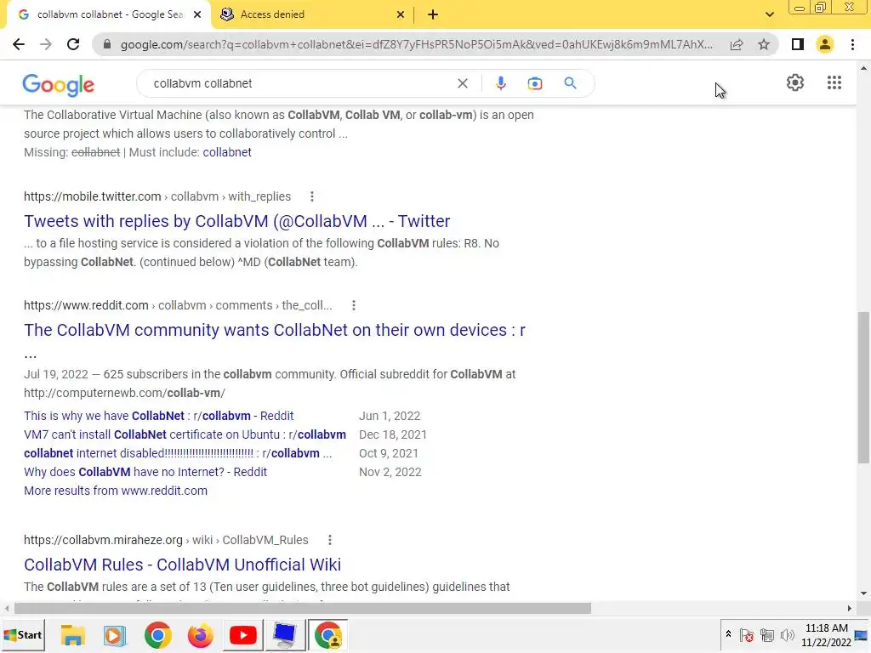Open a new tab with plus button
Image resolution: width=871 pixels, height=653 pixels.
click(x=433, y=15)
